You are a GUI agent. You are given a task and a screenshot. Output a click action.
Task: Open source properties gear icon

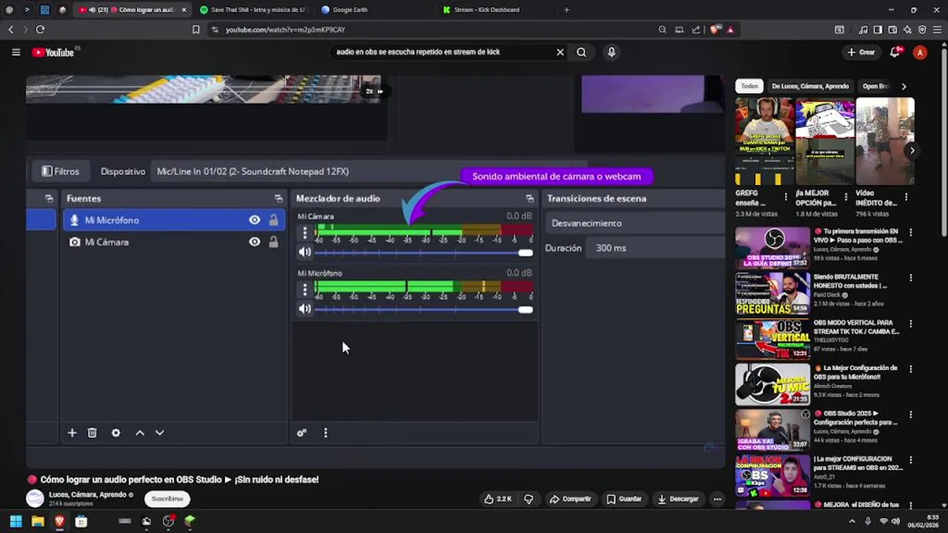click(x=116, y=432)
